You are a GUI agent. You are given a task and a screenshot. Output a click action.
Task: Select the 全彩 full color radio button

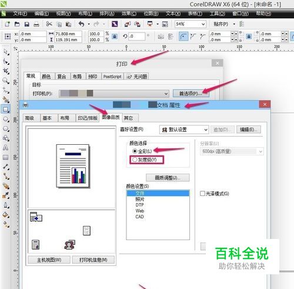pos(135,151)
